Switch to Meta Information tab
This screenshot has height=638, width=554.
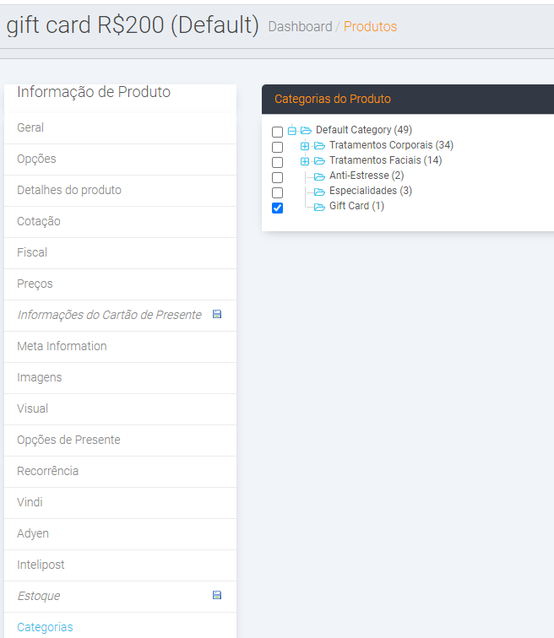point(120,347)
